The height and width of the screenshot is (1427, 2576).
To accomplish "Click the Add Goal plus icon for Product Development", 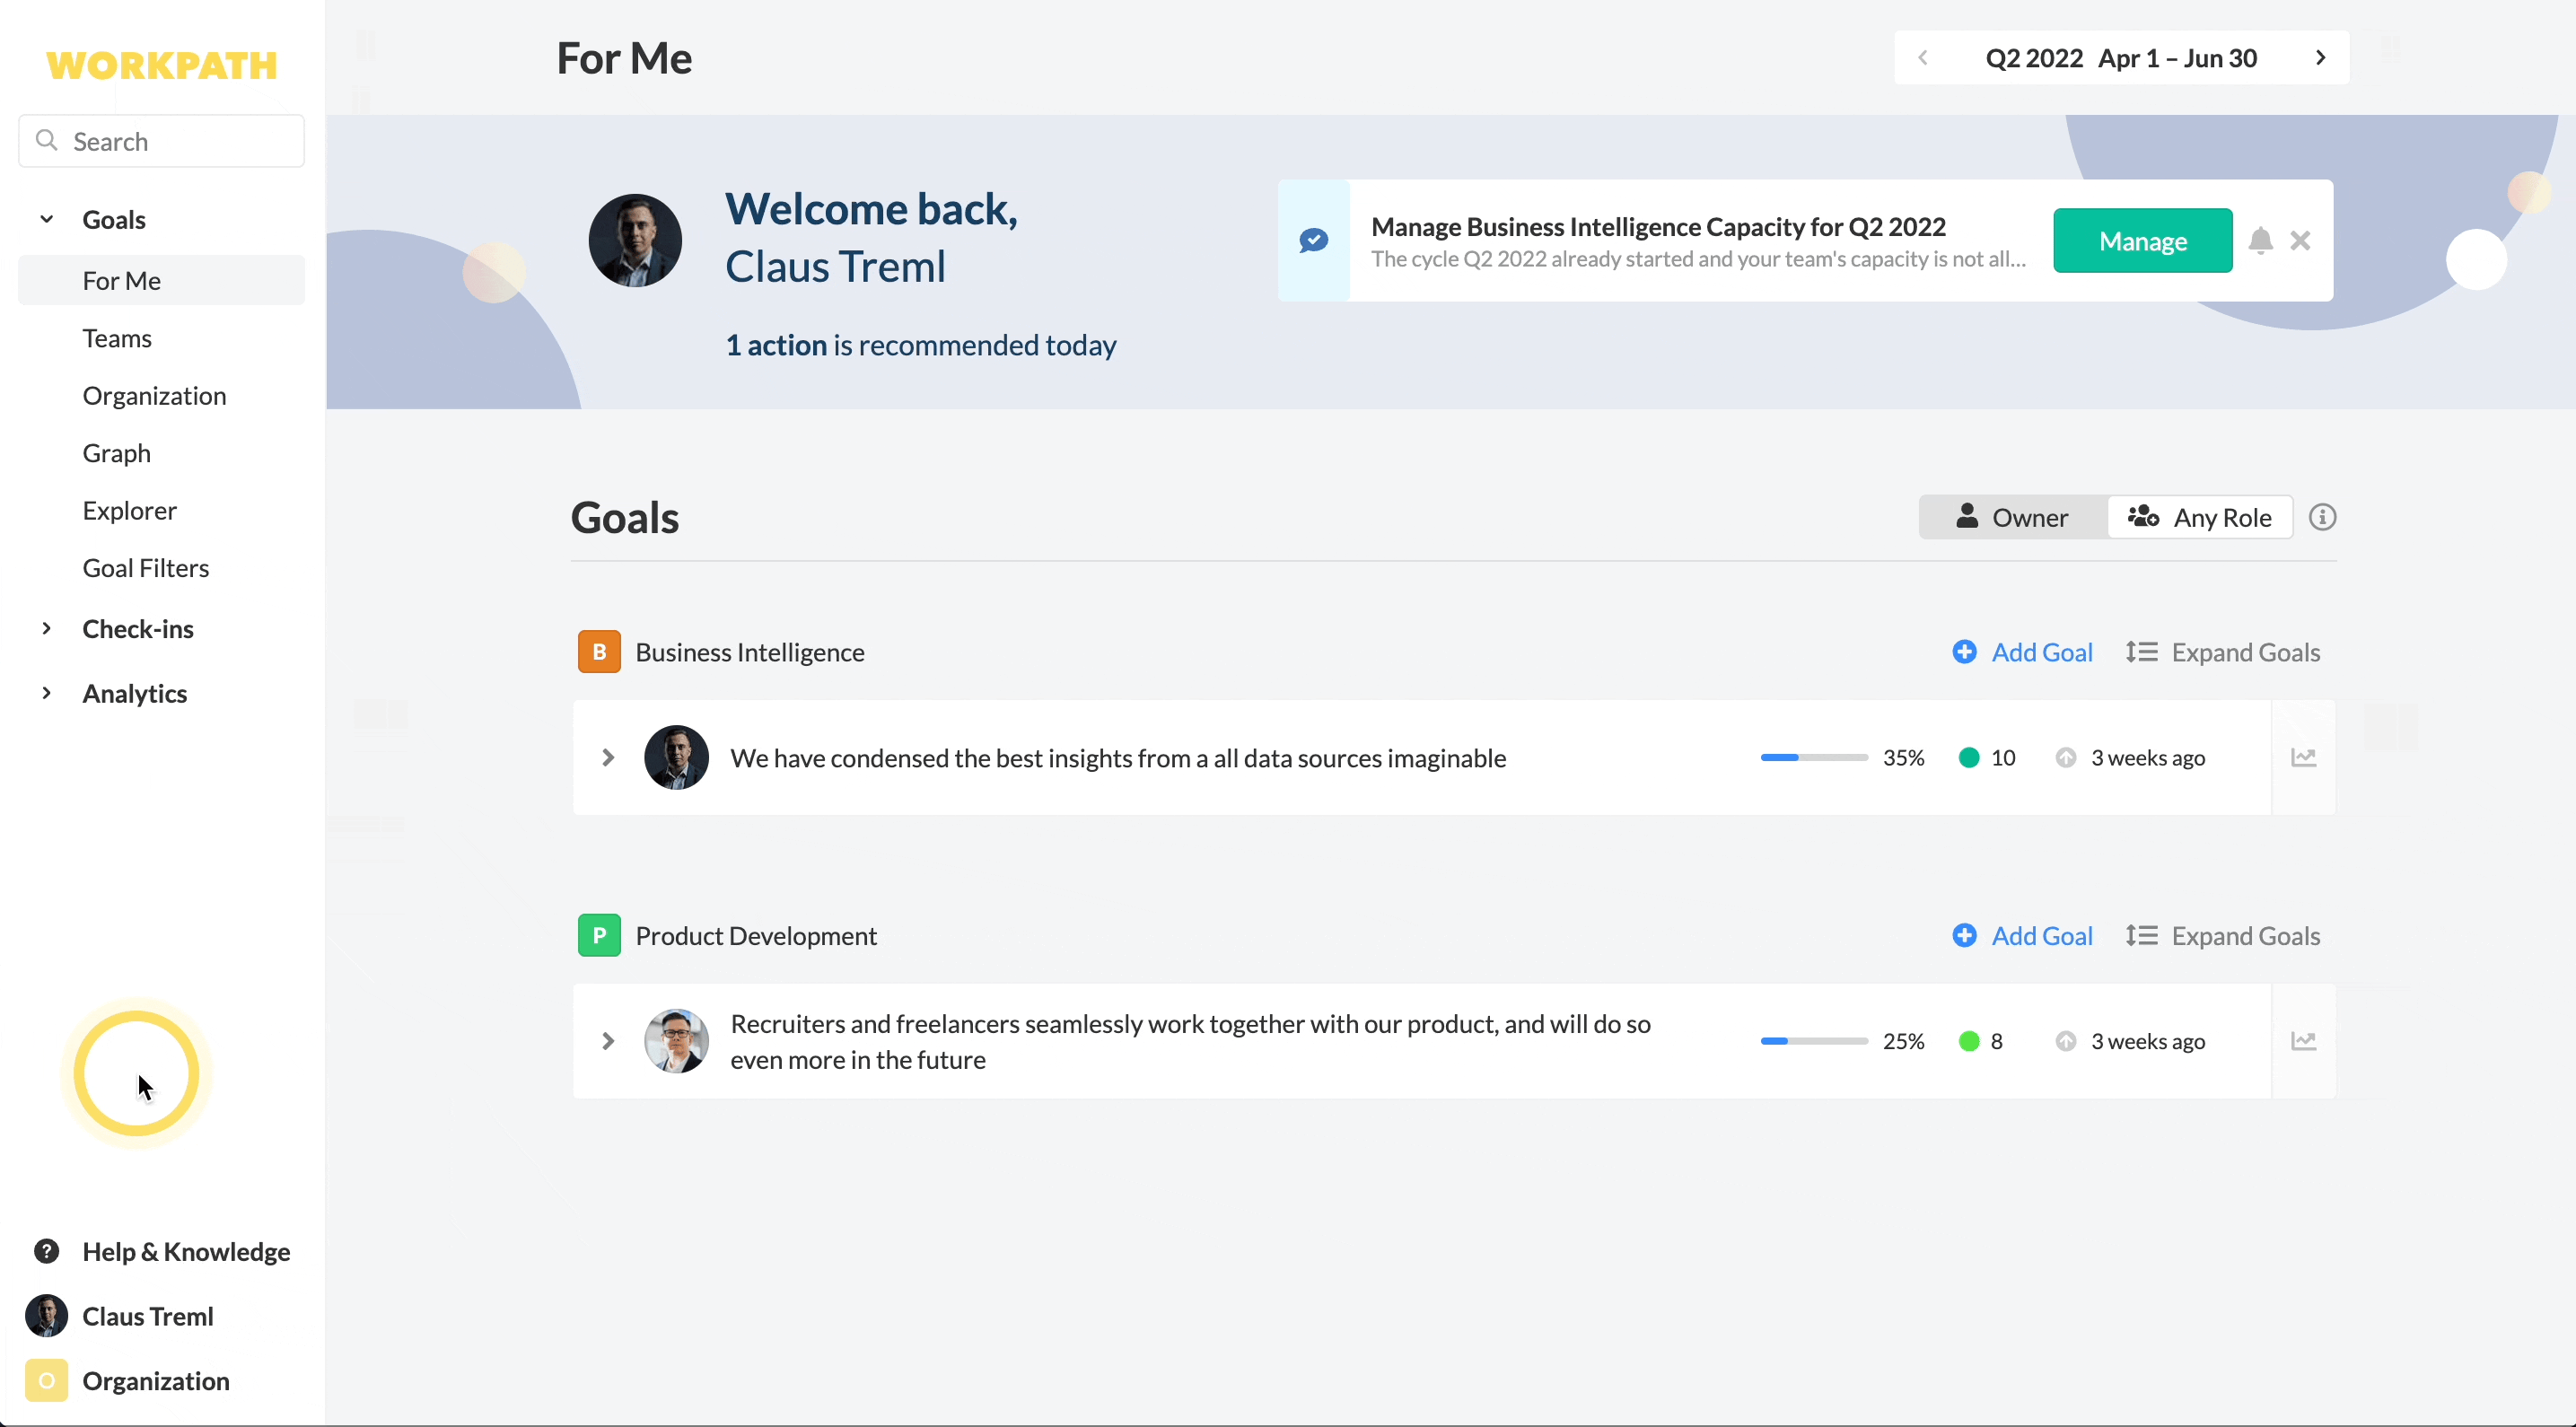I will 1964,935.
